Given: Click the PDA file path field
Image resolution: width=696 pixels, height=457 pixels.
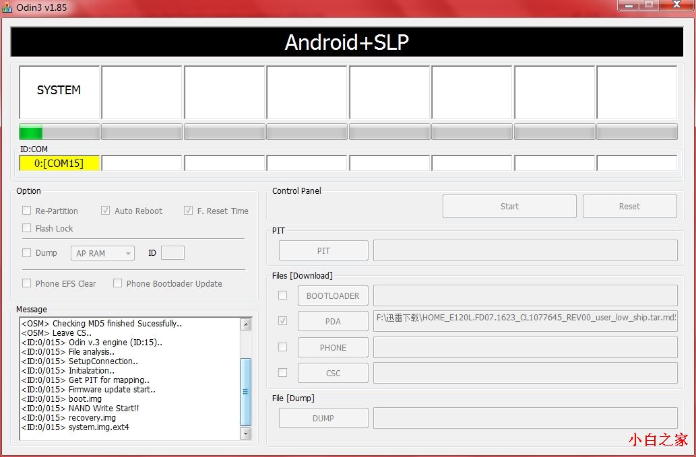Looking at the screenshot, I should (x=526, y=321).
